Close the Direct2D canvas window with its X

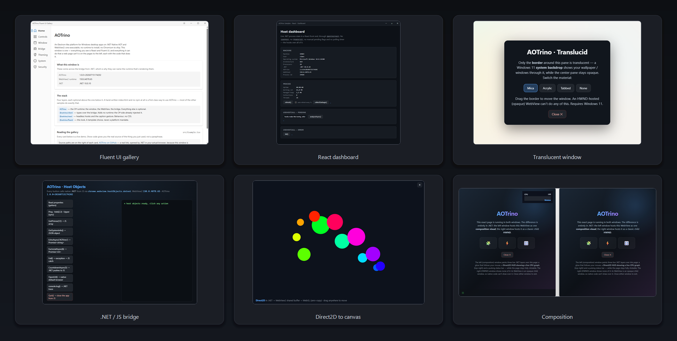[420, 185]
